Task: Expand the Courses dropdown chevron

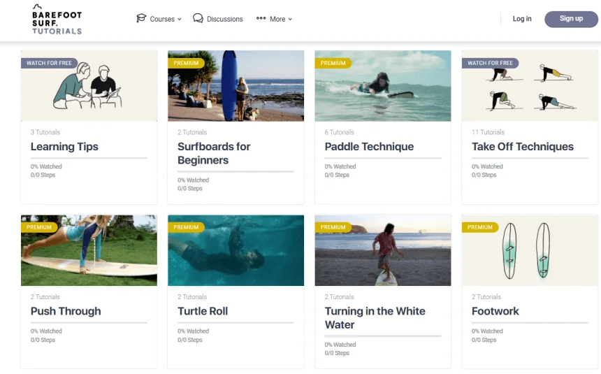Action: point(180,19)
